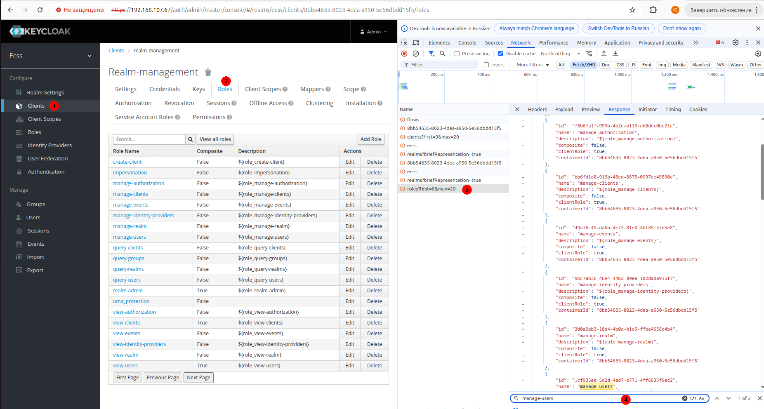
Task: Open the Admin user menu
Action: tap(373, 32)
